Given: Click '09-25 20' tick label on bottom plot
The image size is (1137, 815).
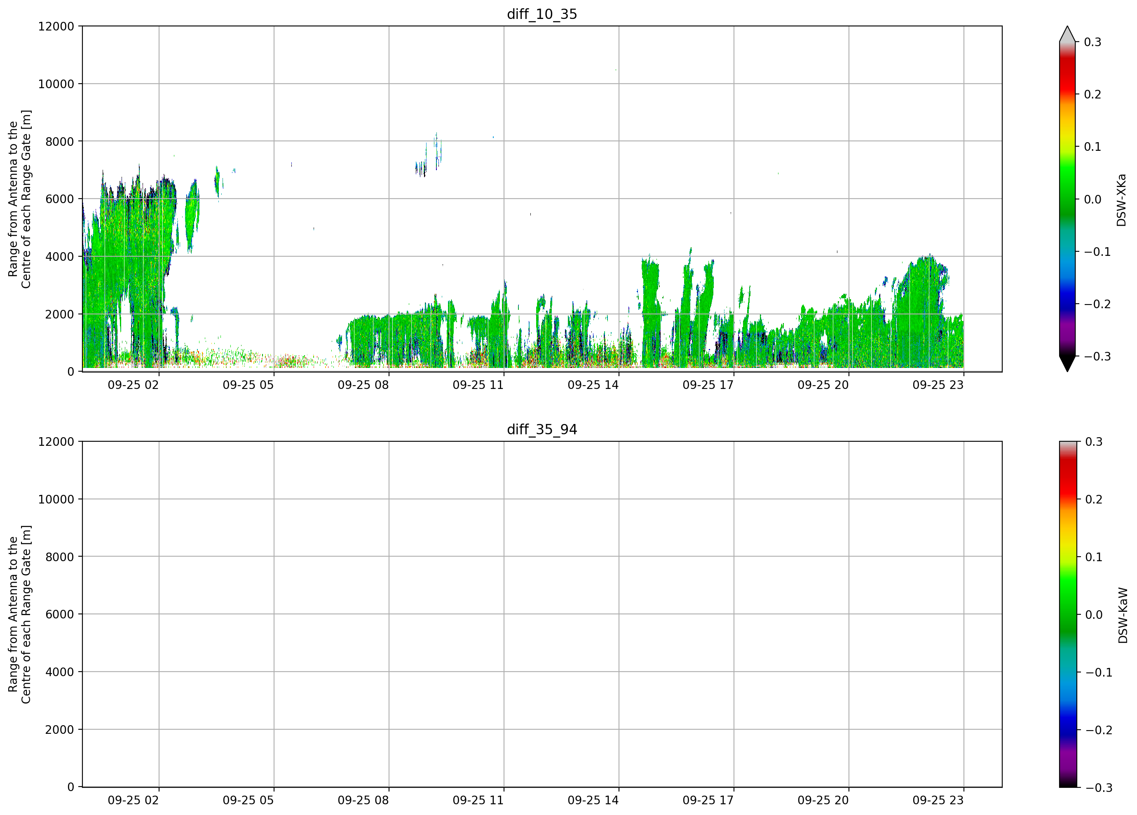Looking at the screenshot, I should point(823,801).
